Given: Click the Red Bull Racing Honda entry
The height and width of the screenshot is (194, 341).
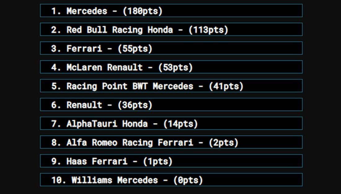Looking at the screenshot, I should (x=171, y=29).
